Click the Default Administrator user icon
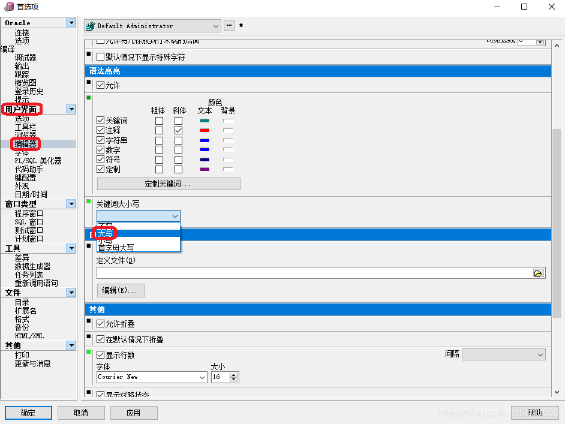 coord(90,26)
